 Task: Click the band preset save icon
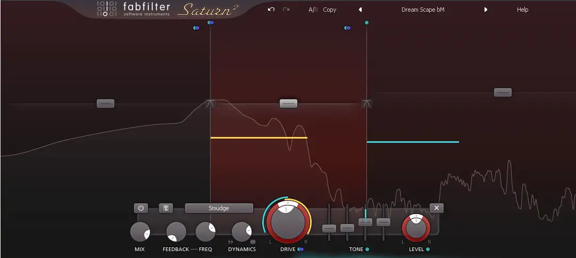[165, 208]
